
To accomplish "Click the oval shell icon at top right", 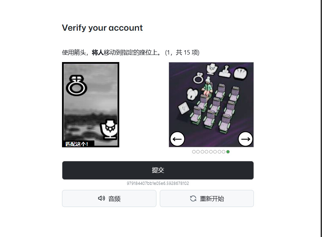I will (241, 73).
